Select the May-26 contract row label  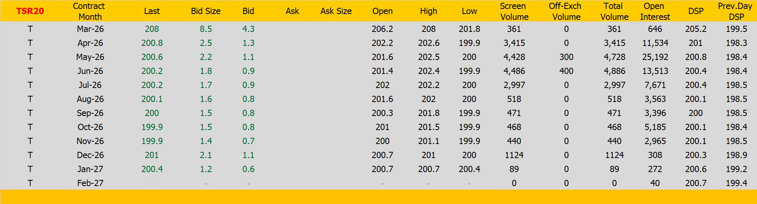click(90, 57)
